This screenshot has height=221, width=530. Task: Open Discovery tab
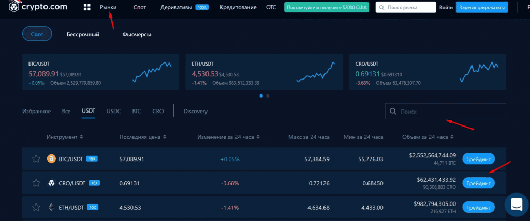pyautogui.click(x=195, y=112)
